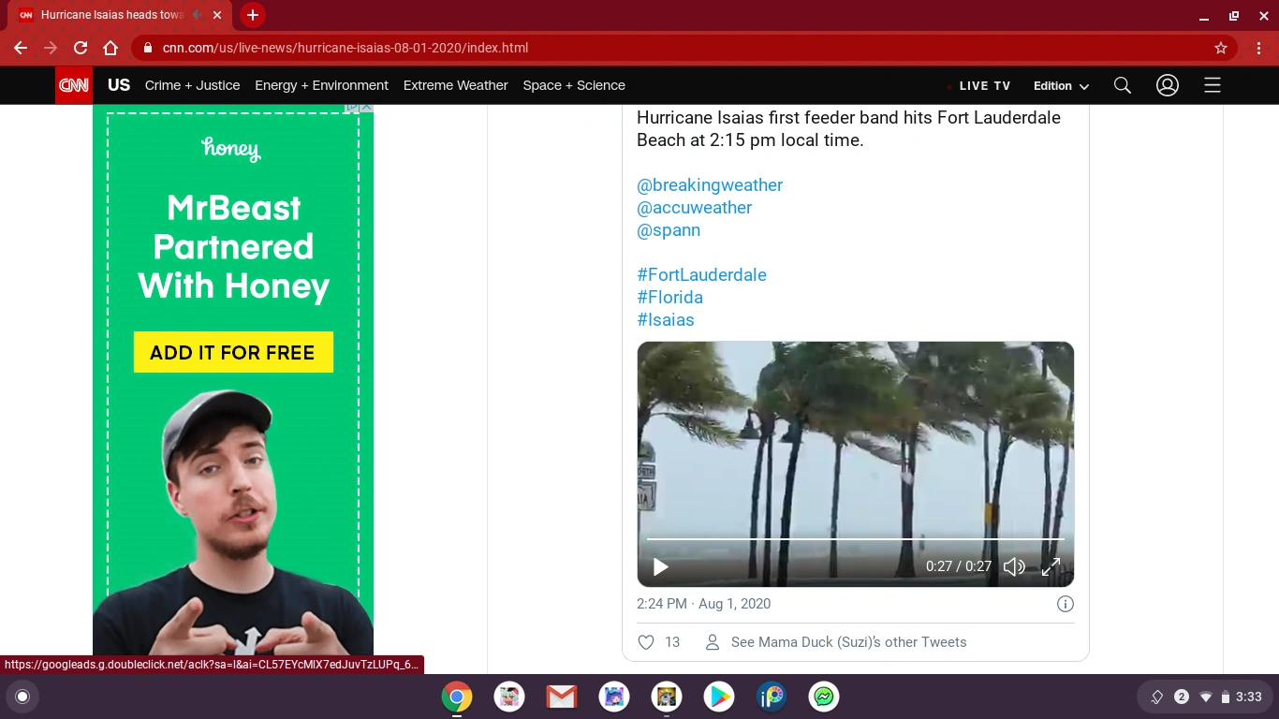
Task: Click the cnn.com address bar
Action: pos(684,48)
